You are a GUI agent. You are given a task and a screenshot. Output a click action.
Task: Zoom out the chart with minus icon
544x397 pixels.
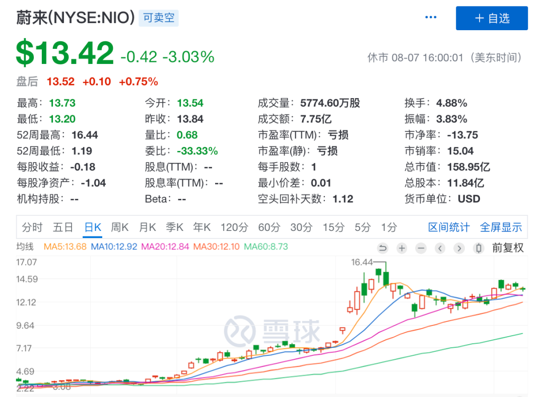point(421,248)
